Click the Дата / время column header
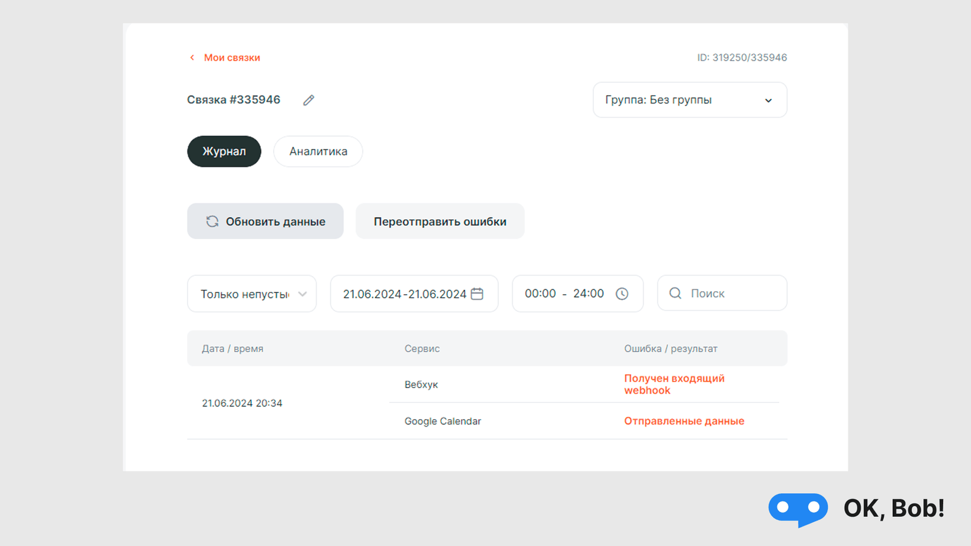The width and height of the screenshot is (971, 546). click(232, 349)
